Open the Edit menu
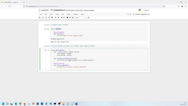 46,14
